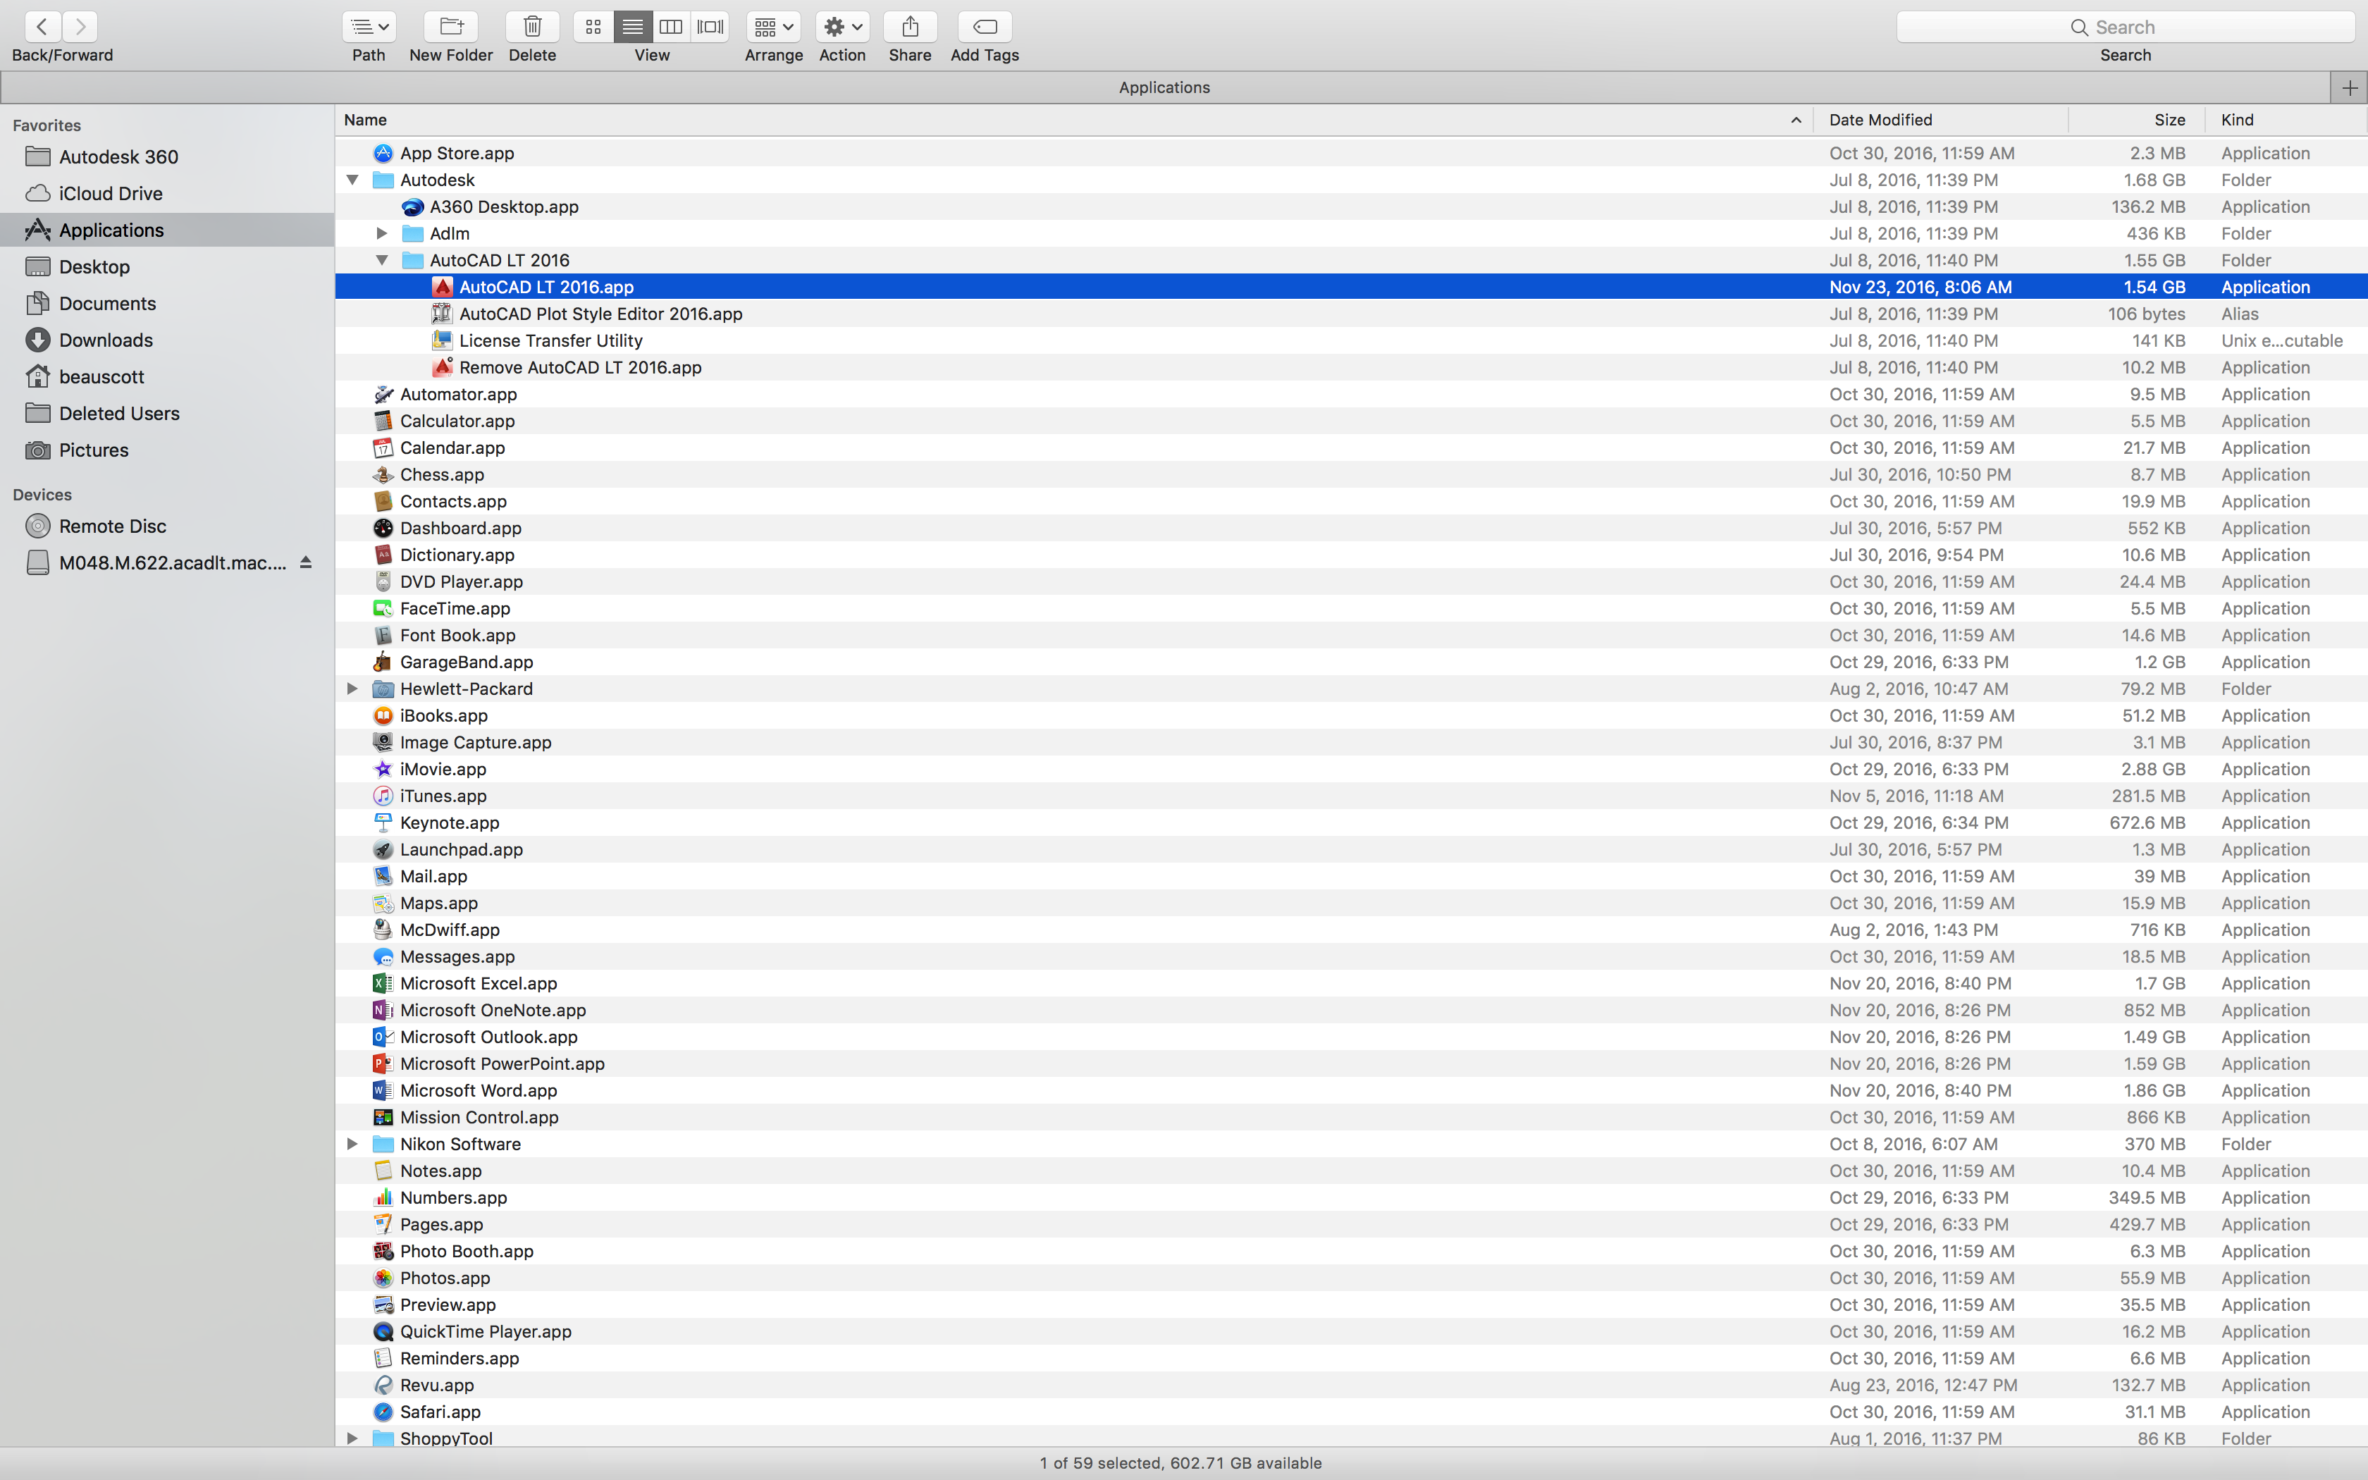Select the Chess.app icon

383,474
